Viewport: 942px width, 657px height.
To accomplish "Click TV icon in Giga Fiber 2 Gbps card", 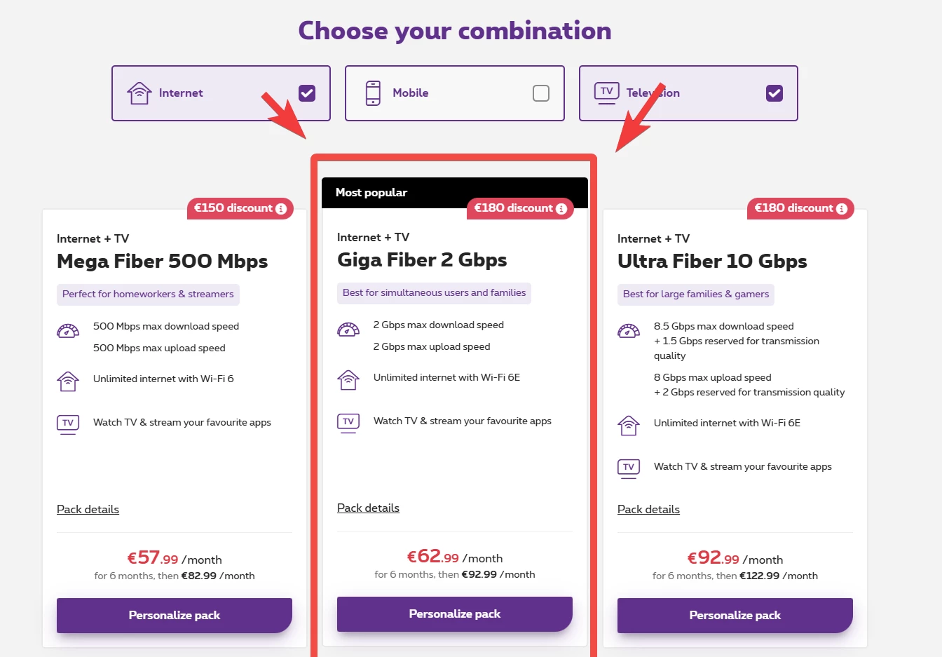I will click(348, 422).
